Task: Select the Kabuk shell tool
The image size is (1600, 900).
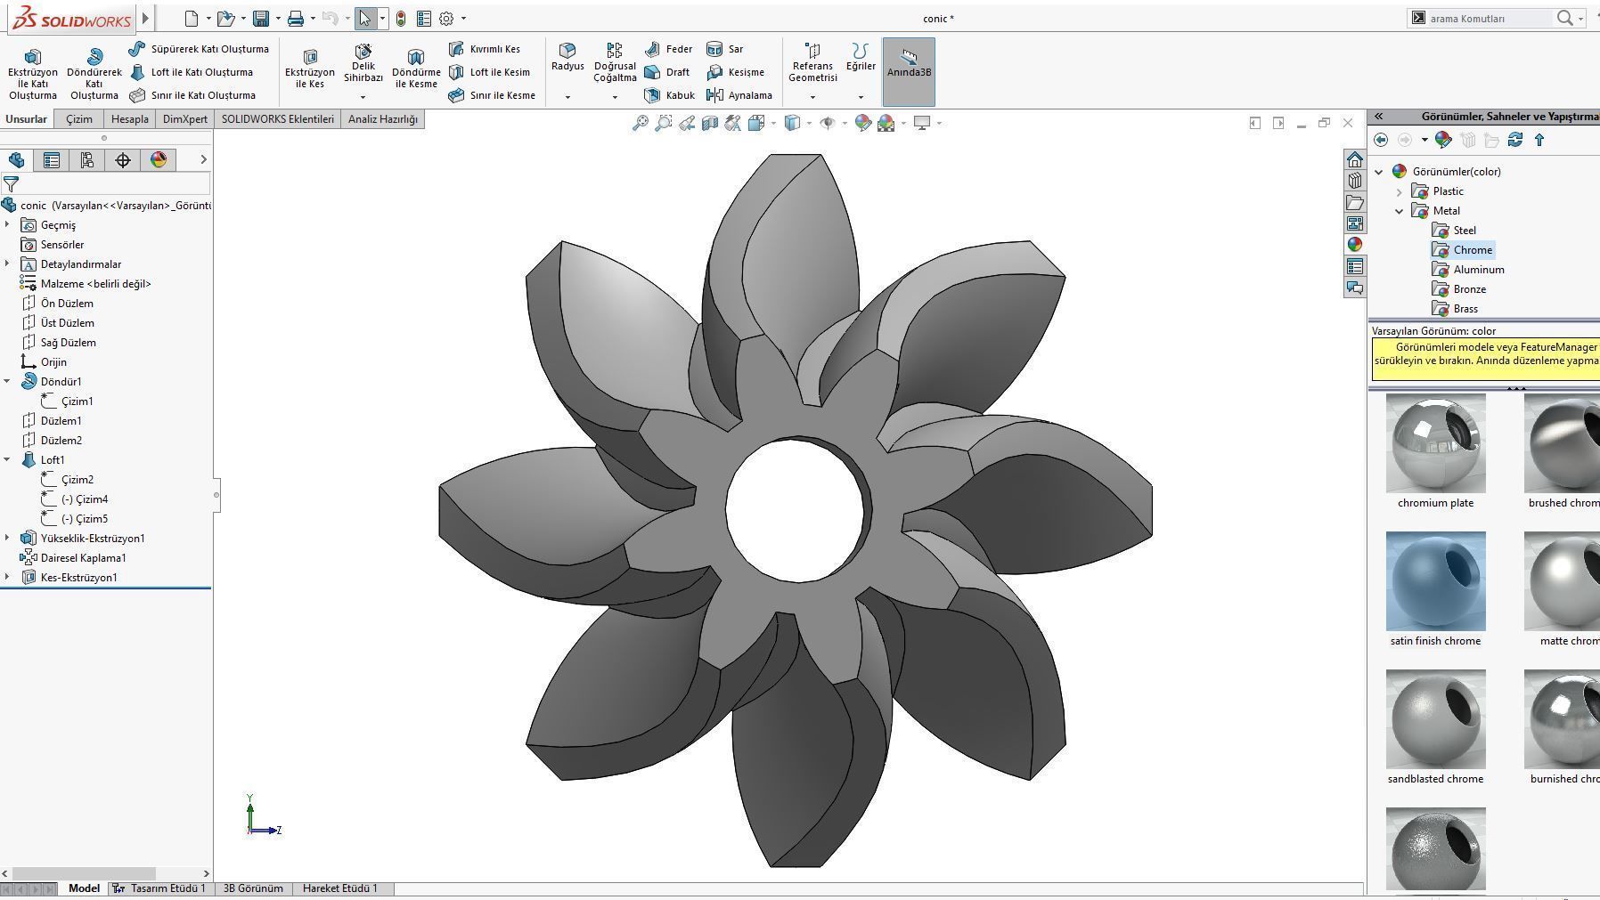Action: click(x=670, y=95)
